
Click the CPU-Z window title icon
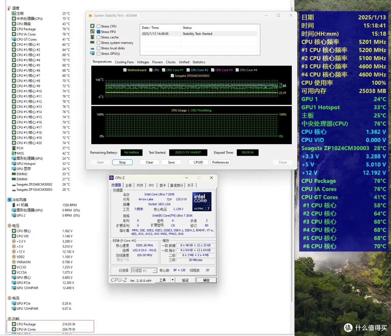(x=112, y=178)
